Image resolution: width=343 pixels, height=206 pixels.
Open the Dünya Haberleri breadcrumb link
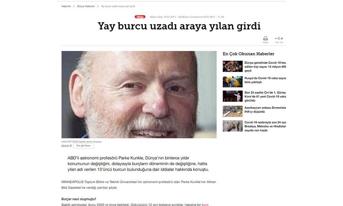(86, 6)
